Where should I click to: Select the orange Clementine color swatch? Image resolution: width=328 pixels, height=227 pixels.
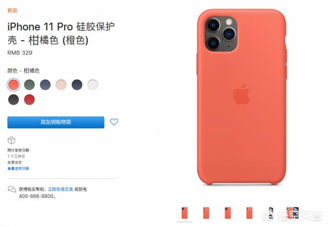14,85
